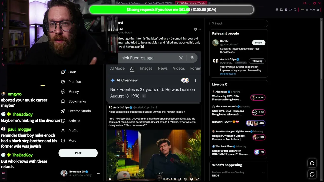Screen dimensions: 324x182
Task: Open the @AutisticClip handle on the quoted post
Action: point(141,107)
